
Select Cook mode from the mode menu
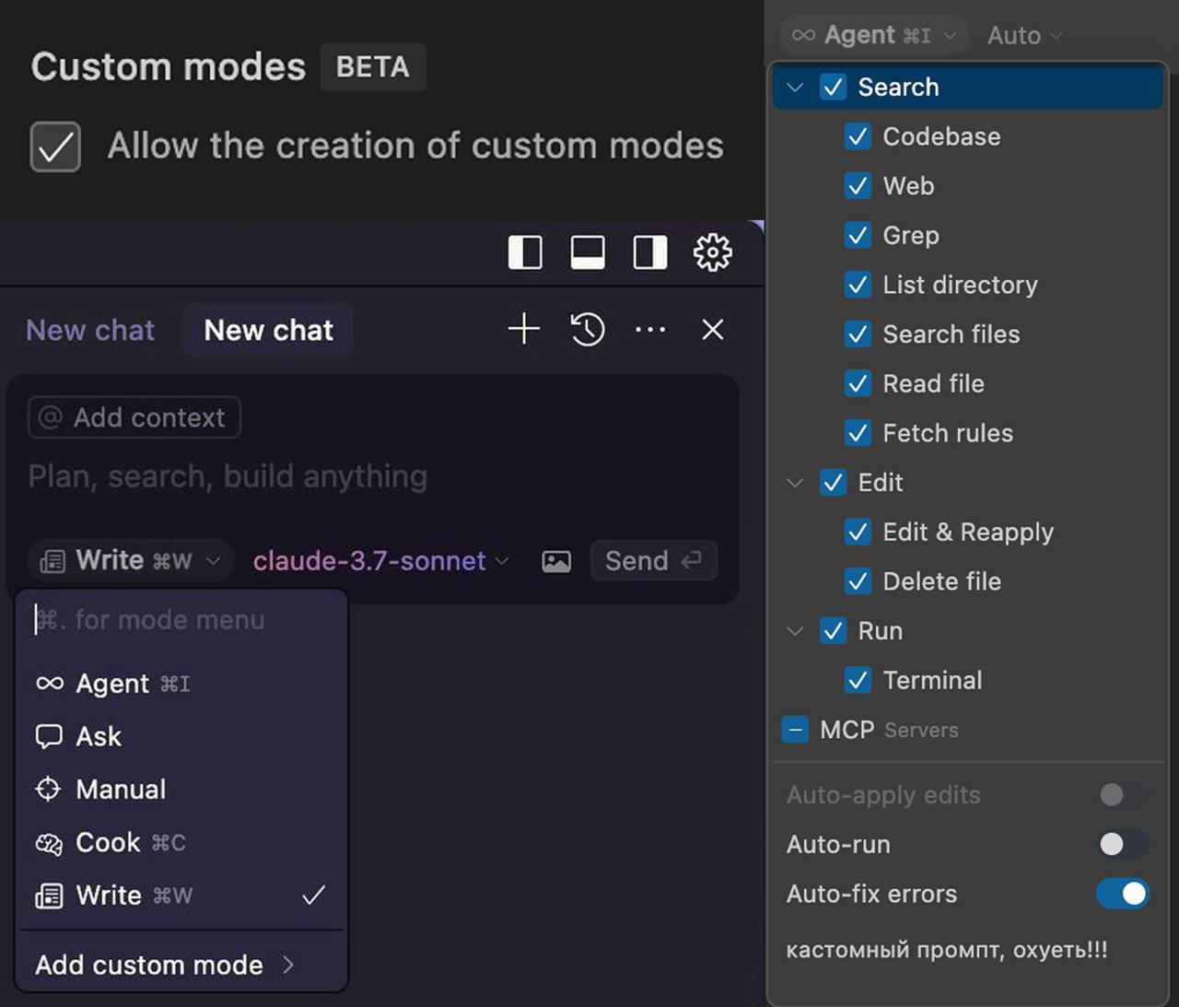click(108, 842)
